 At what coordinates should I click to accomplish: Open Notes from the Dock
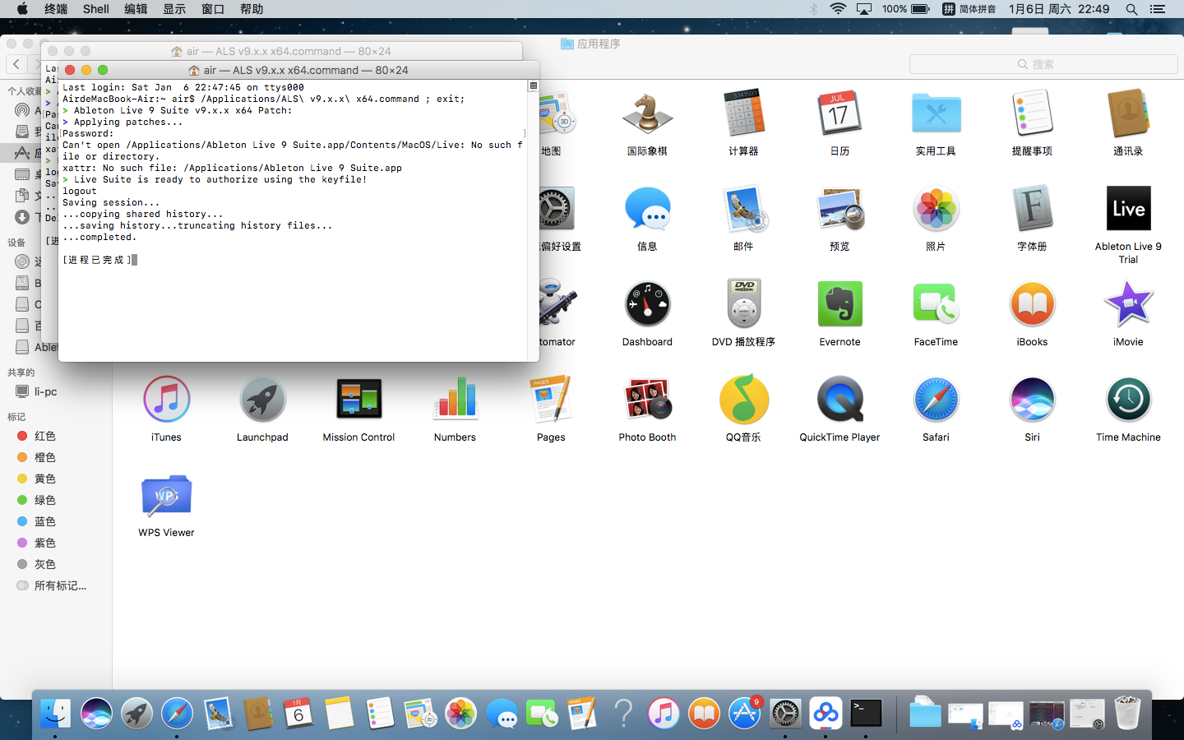339,713
